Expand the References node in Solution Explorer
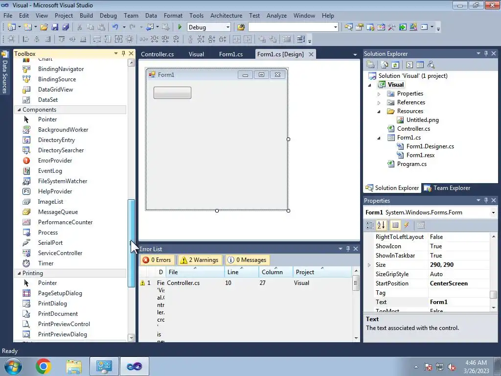Viewport: 501px width, 376px height. [379, 103]
